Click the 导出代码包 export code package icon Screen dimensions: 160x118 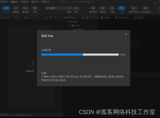[x=134, y=8]
